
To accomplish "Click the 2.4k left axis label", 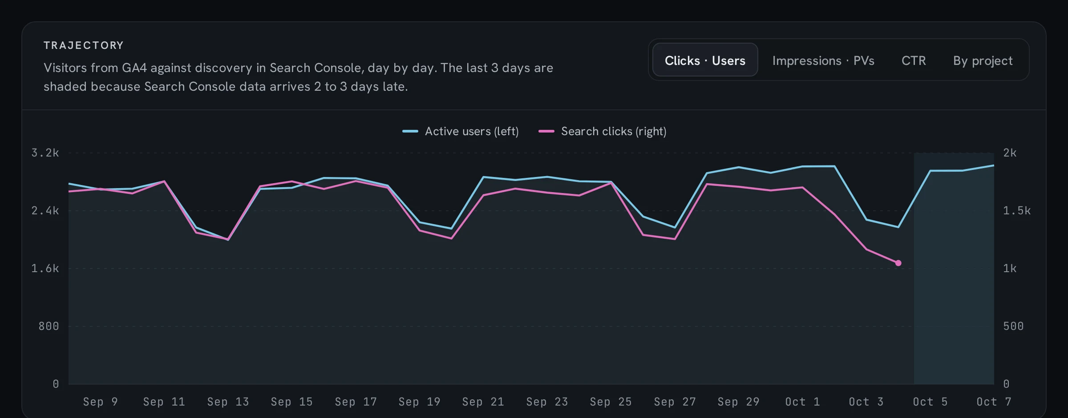I will (45, 211).
